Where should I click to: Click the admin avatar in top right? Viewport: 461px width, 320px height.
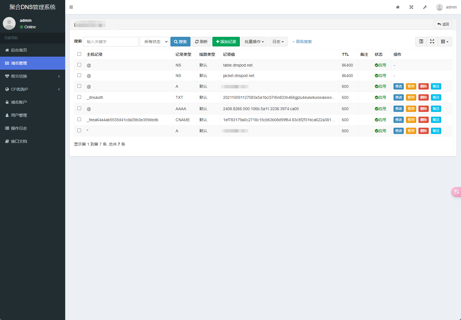[439, 7]
